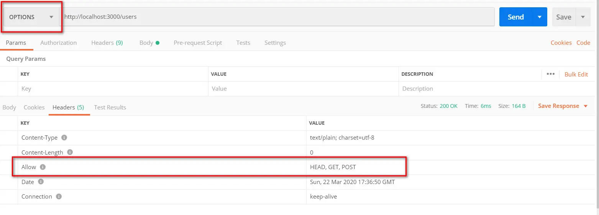Select the value text/plain; charset=utf-8

click(x=342, y=137)
